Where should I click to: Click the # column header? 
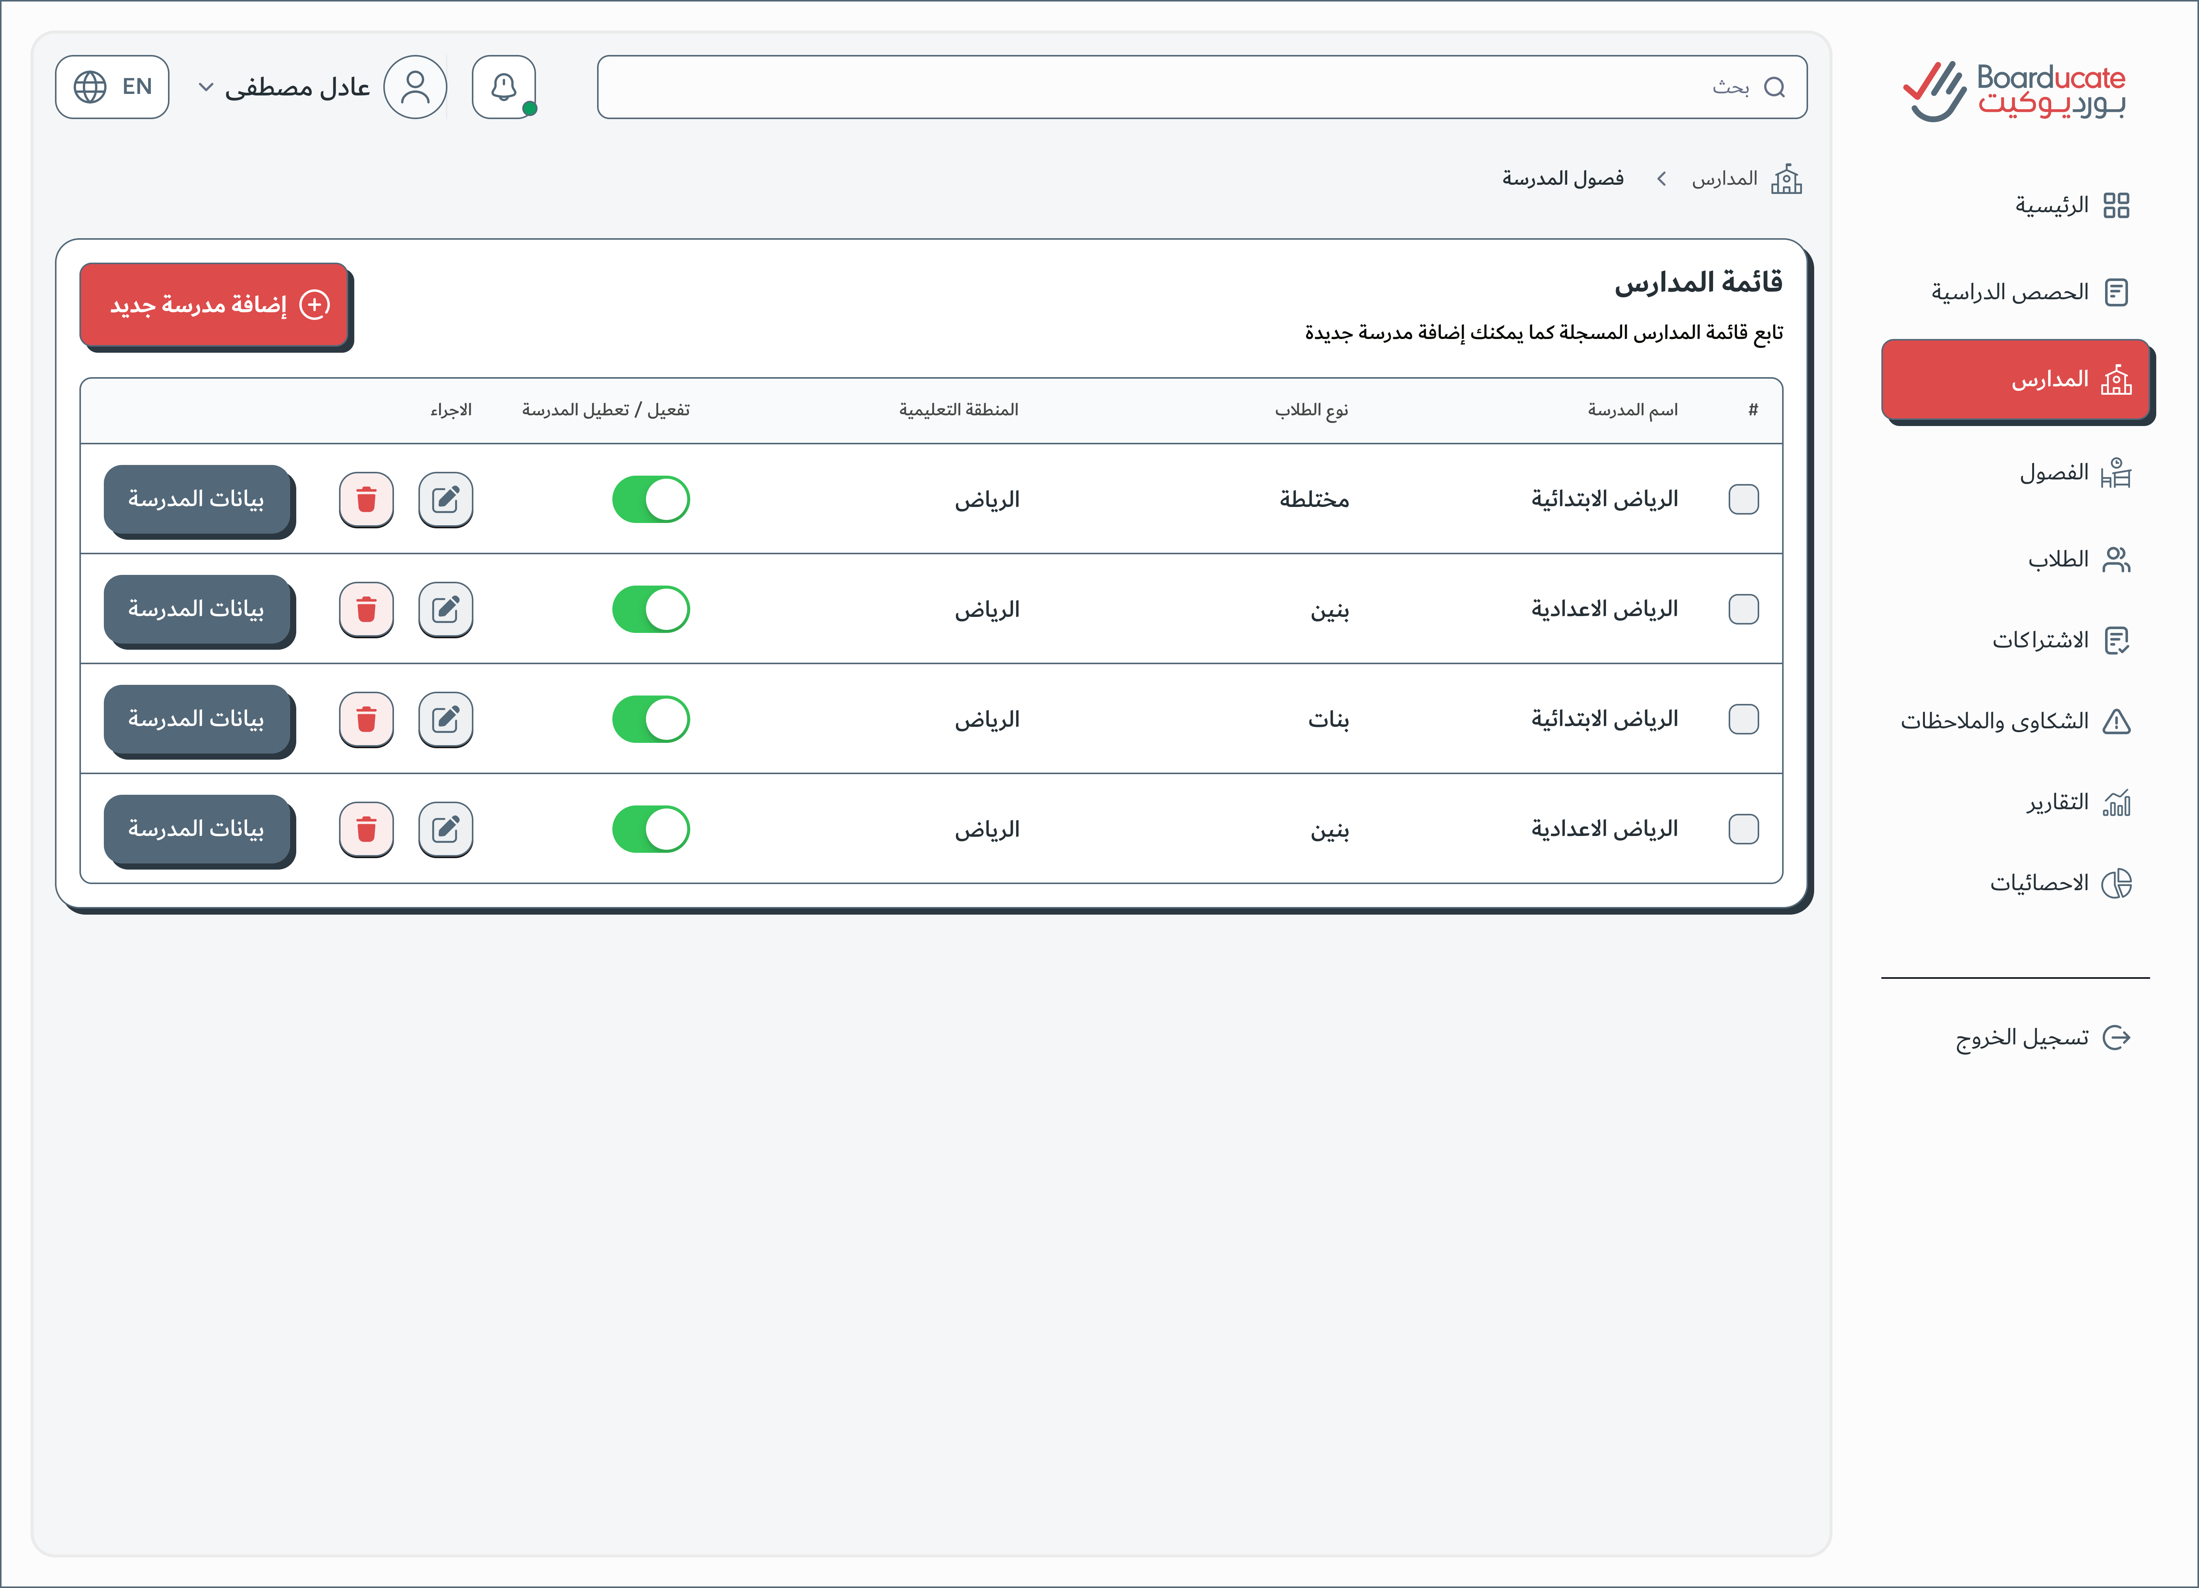pyautogui.click(x=1753, y=410)
